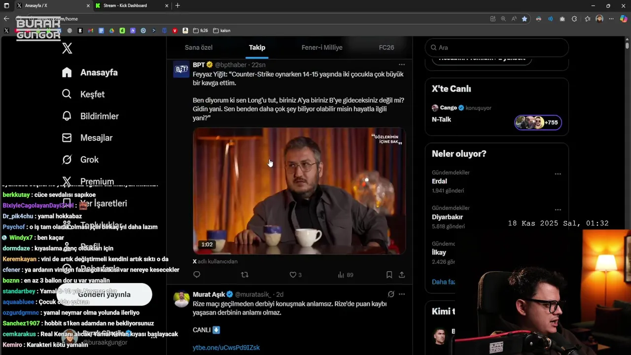The image size is (631, 355).
Task: Go to Anasayfa in the sidebar
Action: pos(90,72)
